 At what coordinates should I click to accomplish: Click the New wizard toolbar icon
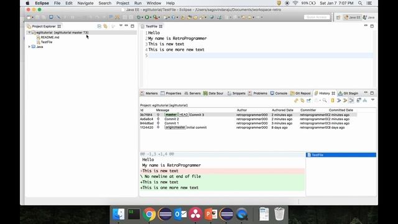coord(29,17)
